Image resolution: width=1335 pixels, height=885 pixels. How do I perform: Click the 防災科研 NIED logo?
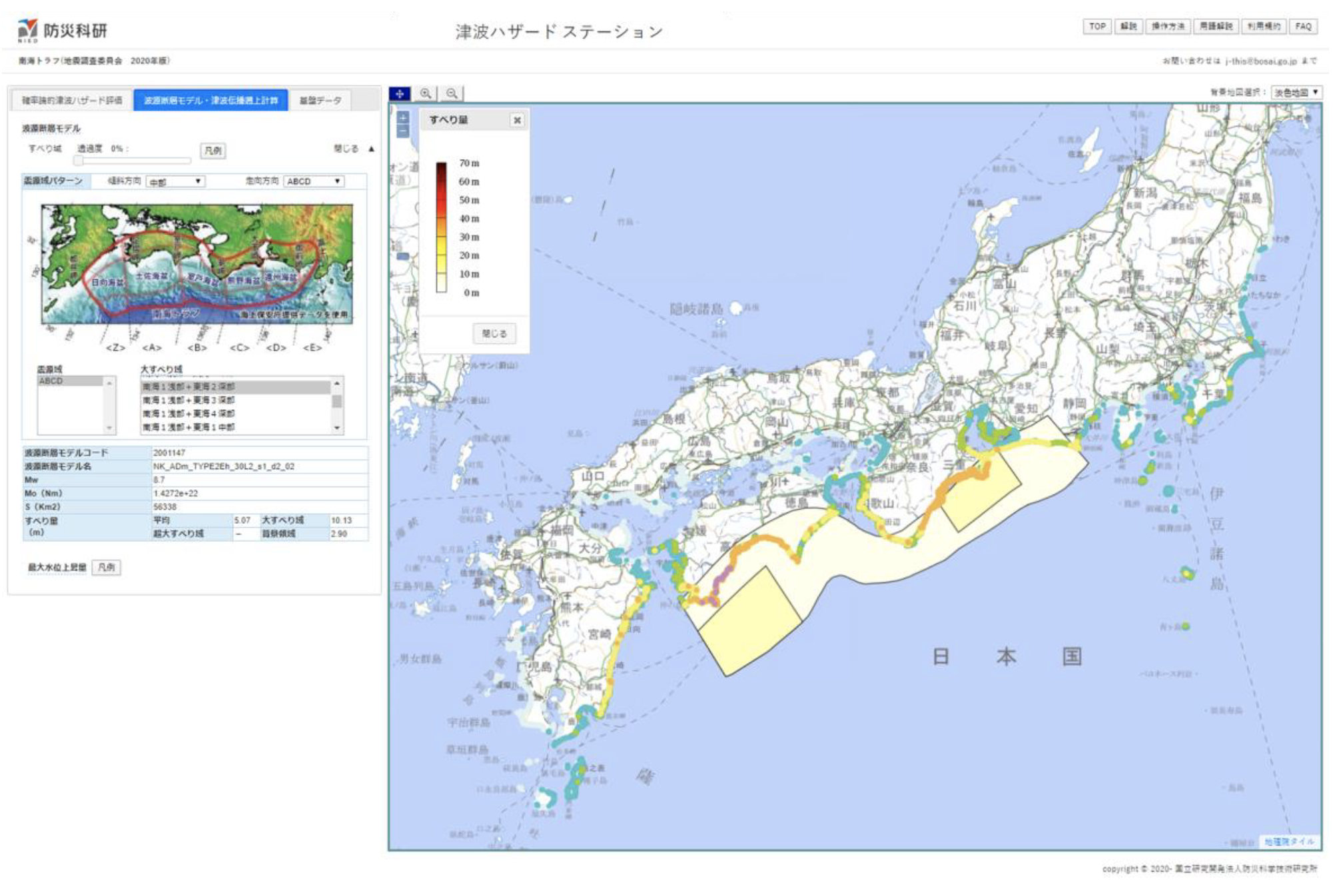pyautogui.click(x=63, y=30)
